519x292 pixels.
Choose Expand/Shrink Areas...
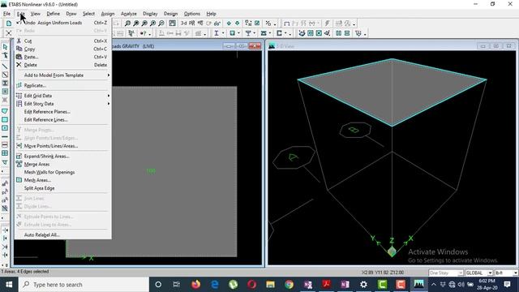pos(63,157)
